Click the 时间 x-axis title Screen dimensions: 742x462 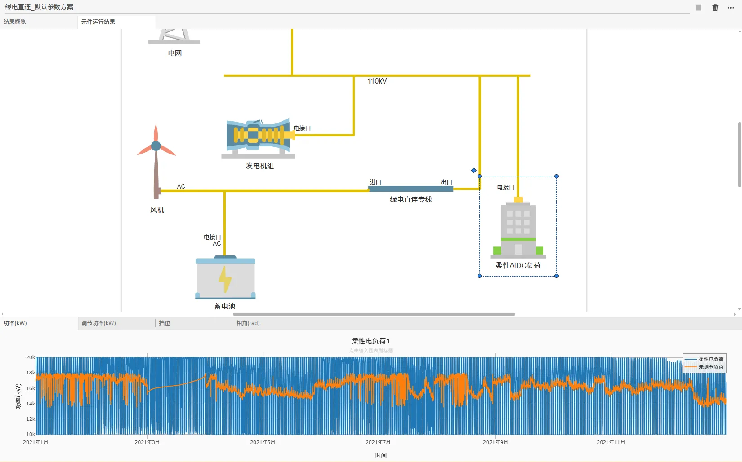click(381, 455)
